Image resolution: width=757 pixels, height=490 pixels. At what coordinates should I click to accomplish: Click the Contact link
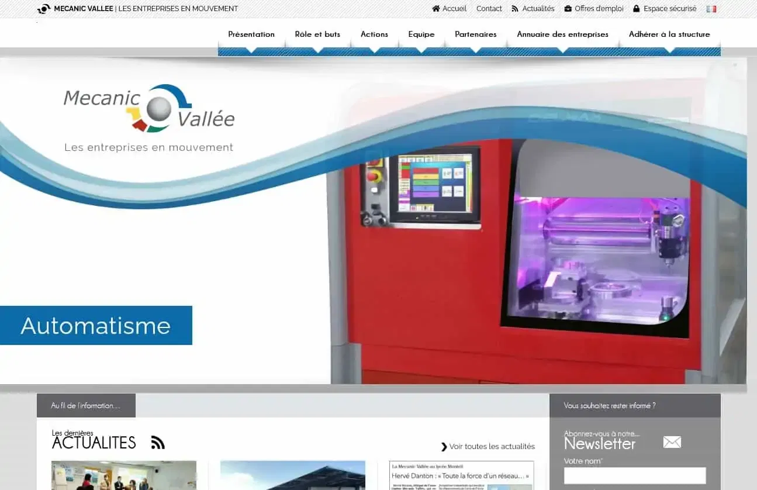(489, 9)
